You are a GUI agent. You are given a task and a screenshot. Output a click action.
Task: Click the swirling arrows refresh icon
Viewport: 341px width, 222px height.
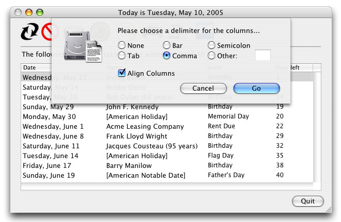pyautogui.click(x=30, y=32)
